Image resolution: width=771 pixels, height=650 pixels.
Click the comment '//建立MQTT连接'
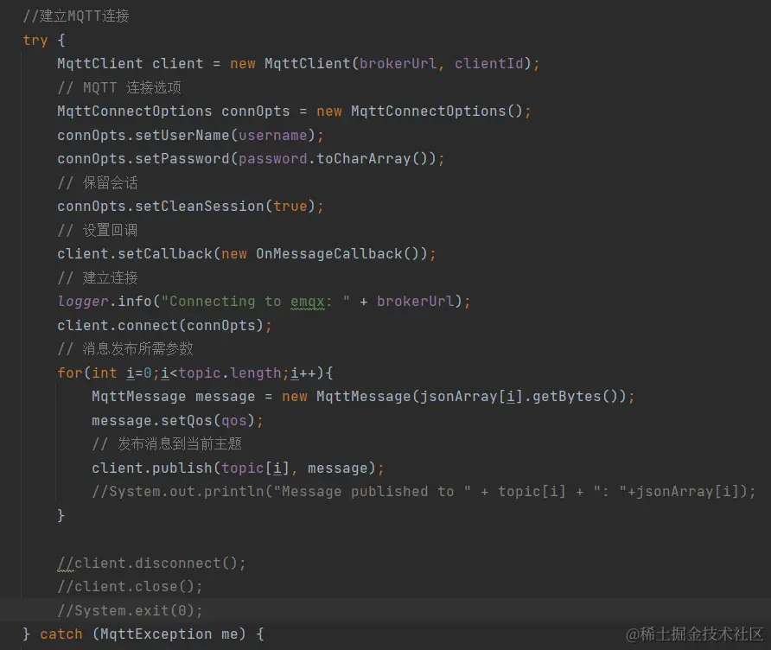(76, 16)
